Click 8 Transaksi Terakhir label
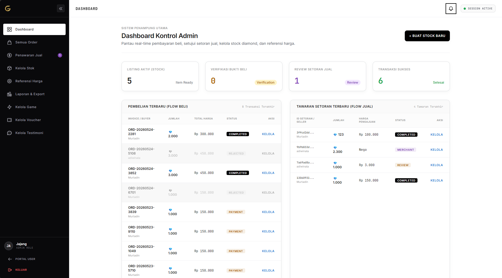502x278 pixels. point(258,107)
